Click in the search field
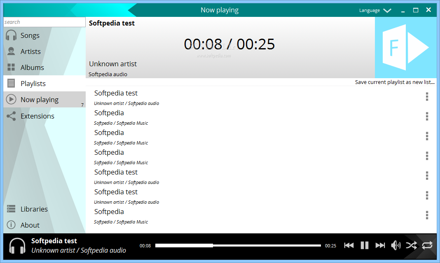Viewport: 440px width, 263px height. point(44,22)
